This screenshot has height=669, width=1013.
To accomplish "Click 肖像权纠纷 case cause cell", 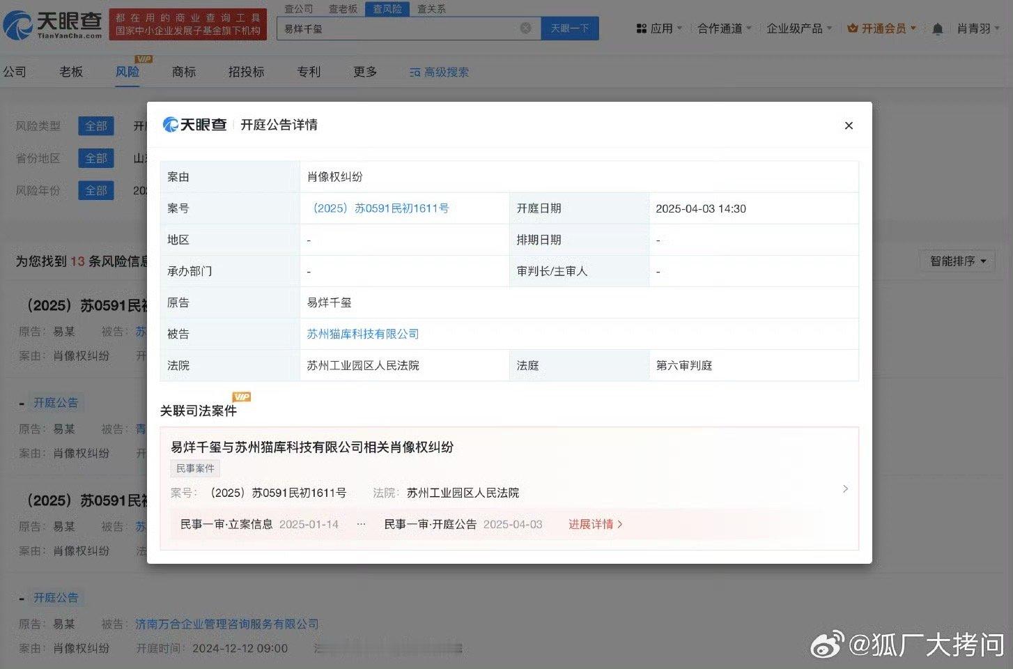I will (x=335, y=177).
